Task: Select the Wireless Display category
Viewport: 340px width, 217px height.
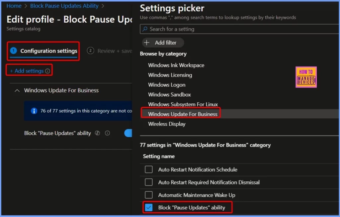Action: pyautogui.click(x=167, y=124)
